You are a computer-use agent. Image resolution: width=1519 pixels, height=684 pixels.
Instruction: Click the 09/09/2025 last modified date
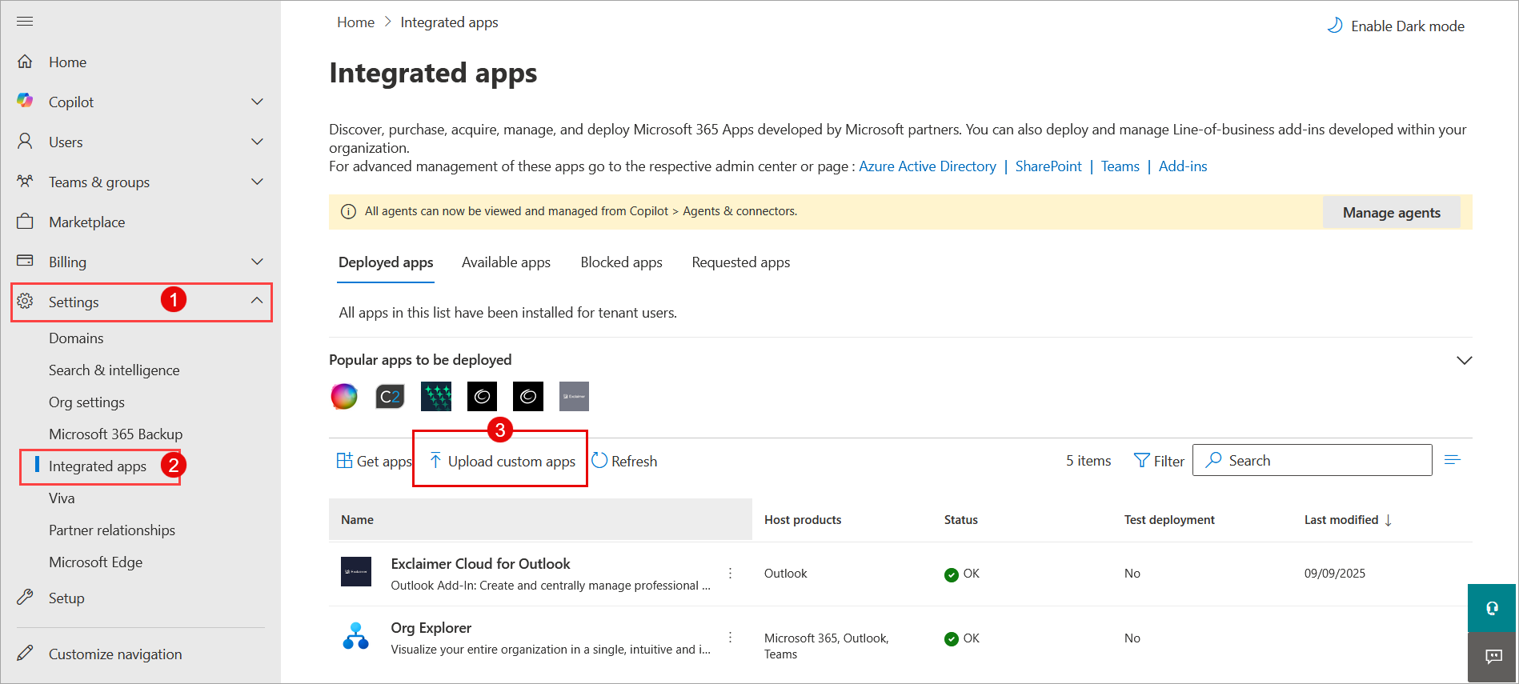(1334, 574)
